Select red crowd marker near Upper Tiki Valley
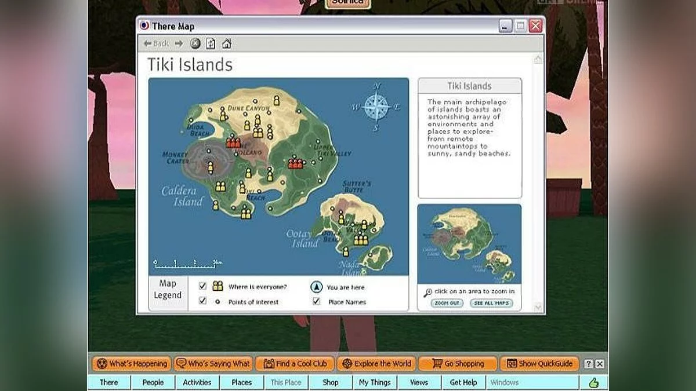This screenshot has height=391, width=696. 296,163
